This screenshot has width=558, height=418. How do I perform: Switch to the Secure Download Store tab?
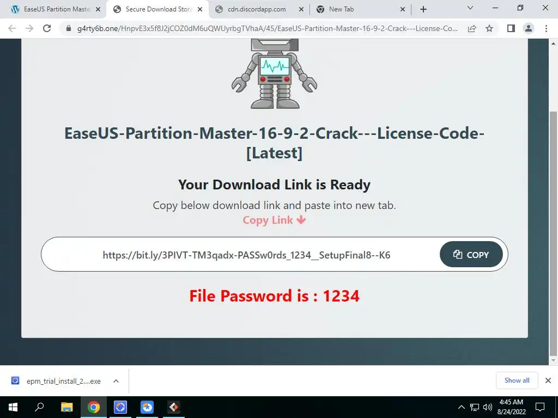coord(156,9)
